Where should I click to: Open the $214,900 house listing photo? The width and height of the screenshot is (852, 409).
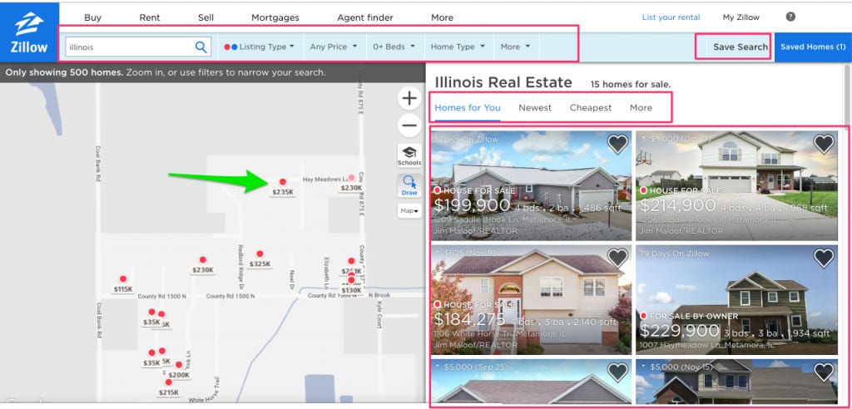pyautogui.click(x=737, y=185)
